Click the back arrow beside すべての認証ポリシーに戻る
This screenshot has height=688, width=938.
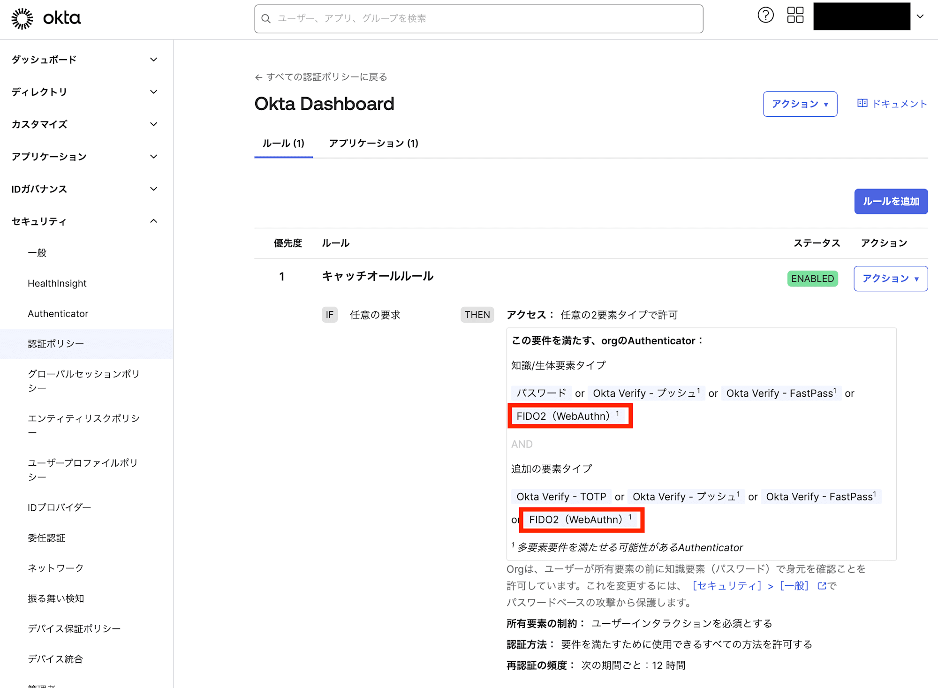coord(258,77)
